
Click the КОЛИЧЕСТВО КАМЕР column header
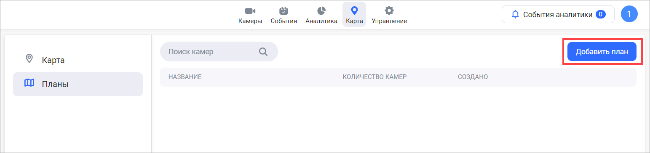375,77
